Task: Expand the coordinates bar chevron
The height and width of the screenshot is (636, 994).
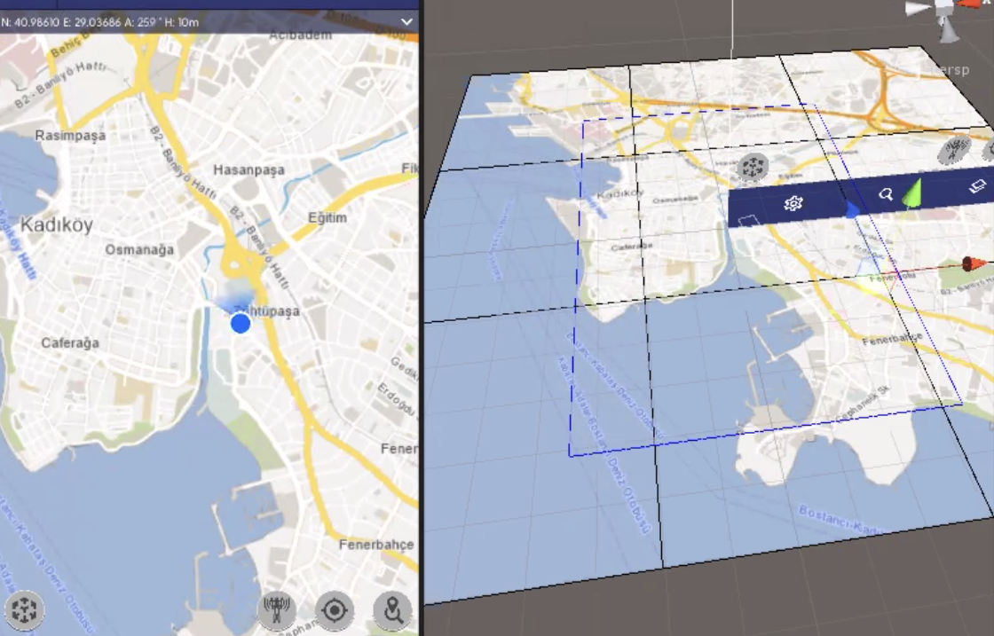Action: click(x=407, y=21)
